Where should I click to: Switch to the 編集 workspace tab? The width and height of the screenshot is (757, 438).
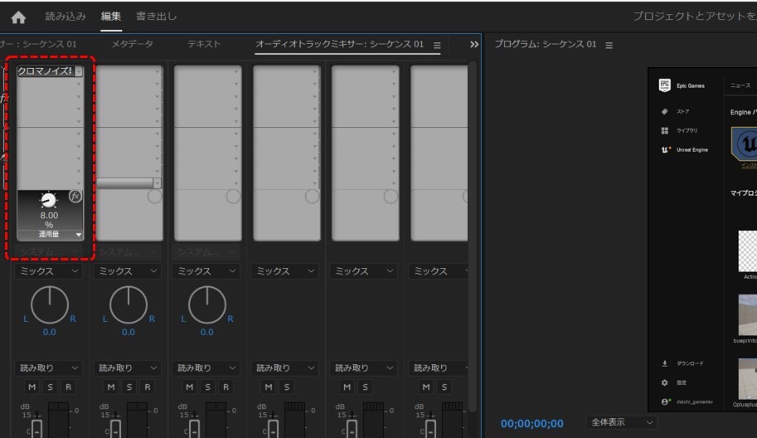(x=111, y=16)
